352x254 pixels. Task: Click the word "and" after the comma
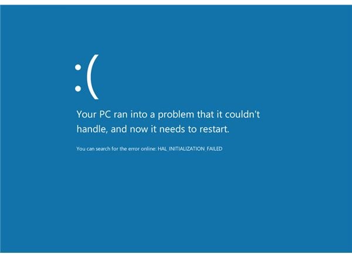(119, 129)
